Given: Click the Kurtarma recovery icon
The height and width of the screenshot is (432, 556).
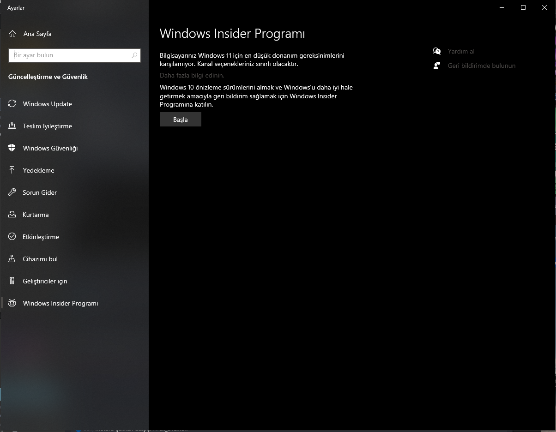Looking at the screenshot, I should pos(12,215).
